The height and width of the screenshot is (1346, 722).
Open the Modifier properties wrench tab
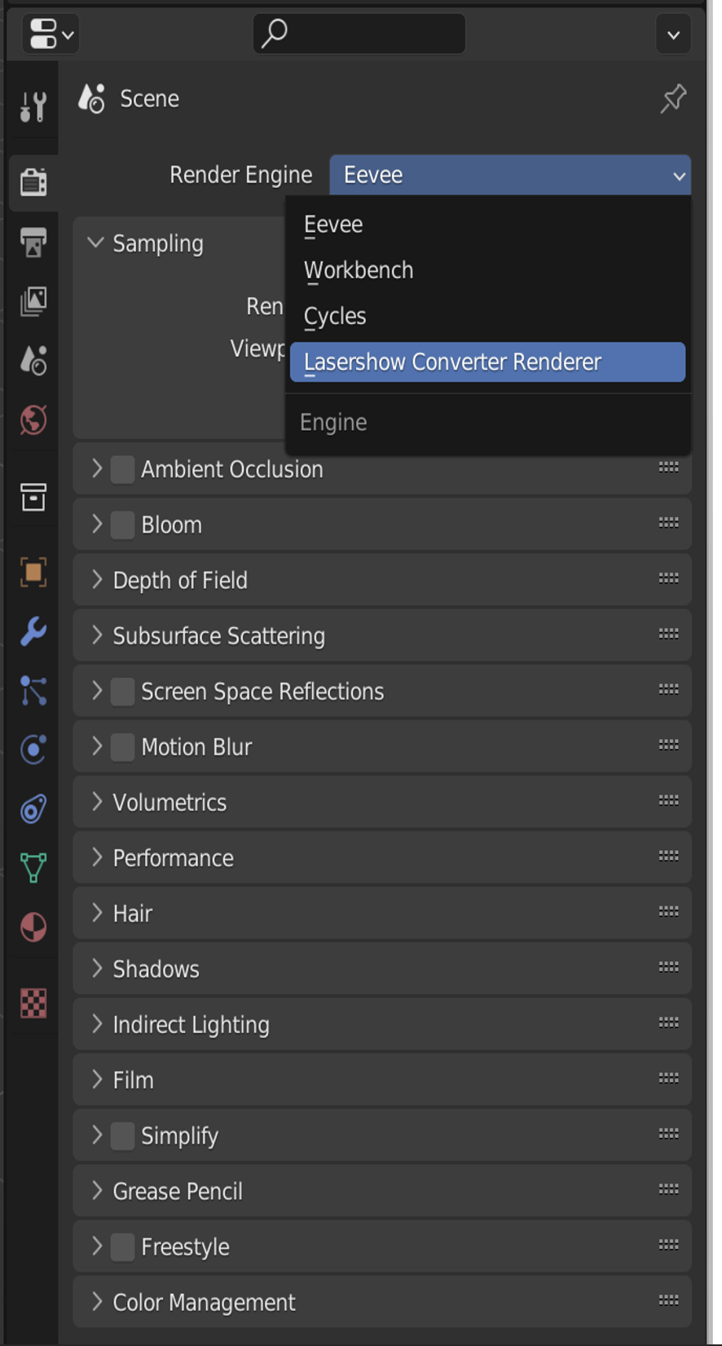33,631
